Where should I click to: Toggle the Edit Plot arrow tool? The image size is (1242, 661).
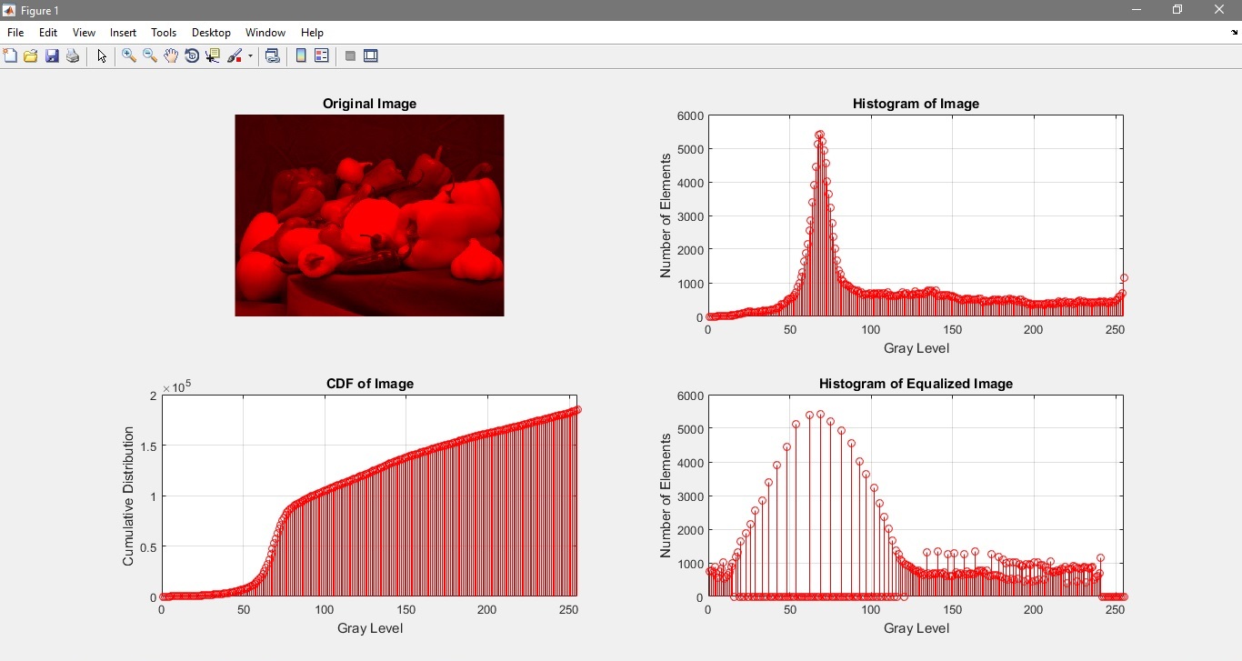coord(102,56)
